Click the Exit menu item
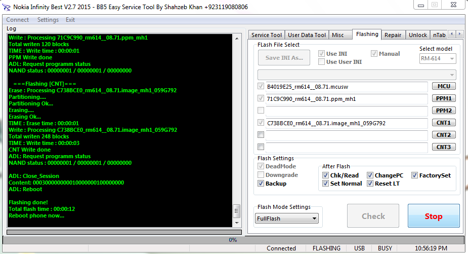 70,20
